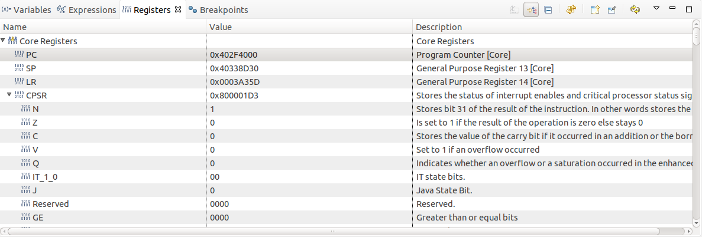Click the Collapse All toolbar icon
Image resolution: width=702 pixels, height=237 pixels.
pyautogui.click(x=548, y=10)
